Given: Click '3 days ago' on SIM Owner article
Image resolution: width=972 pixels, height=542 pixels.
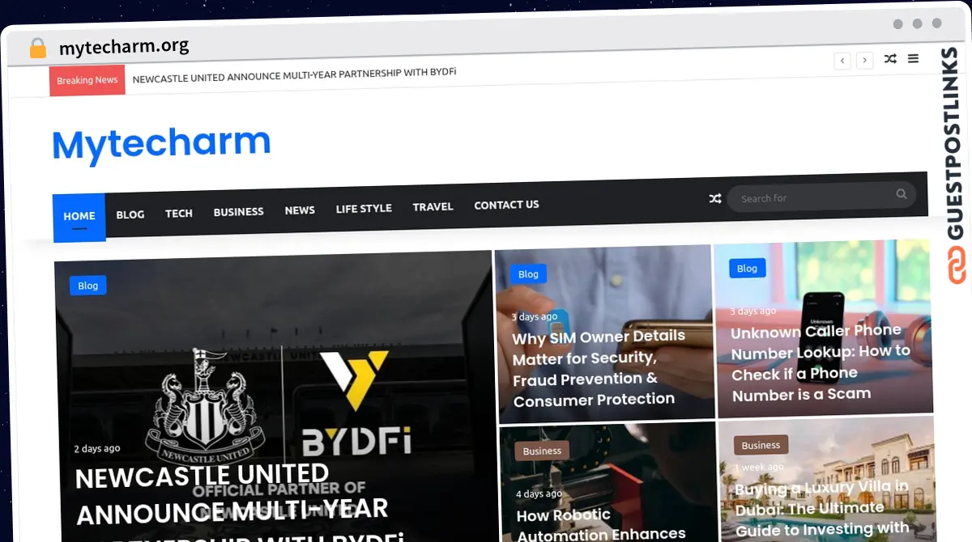Looking at the screenshot, I should (x=535, y=316).
